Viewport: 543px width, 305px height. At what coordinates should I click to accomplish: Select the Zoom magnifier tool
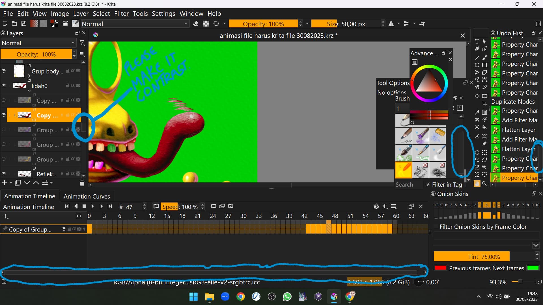[x=484, y=184]
